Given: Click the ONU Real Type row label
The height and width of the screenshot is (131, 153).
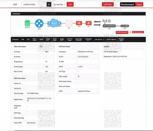Looking at the screenshot, I should point(19,118).
